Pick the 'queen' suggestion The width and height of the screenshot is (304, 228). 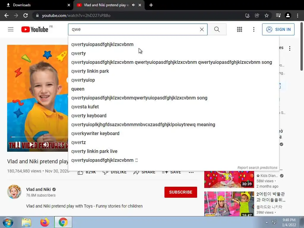pyautogui.click(x=173, y=89)
